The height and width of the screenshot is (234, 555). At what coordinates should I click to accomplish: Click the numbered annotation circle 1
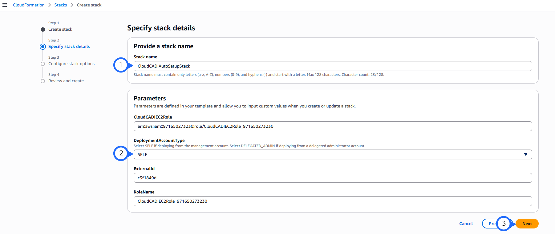tap(121, 65)
